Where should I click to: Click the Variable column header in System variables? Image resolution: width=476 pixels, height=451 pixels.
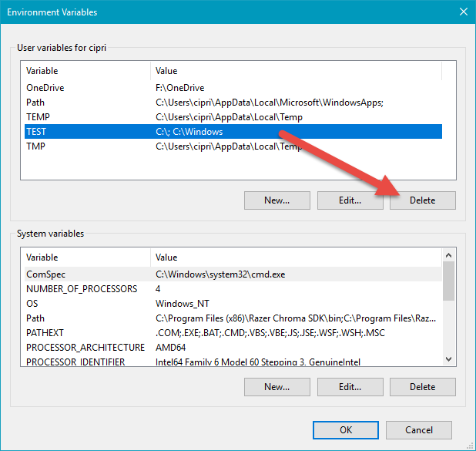pos(88,257)
